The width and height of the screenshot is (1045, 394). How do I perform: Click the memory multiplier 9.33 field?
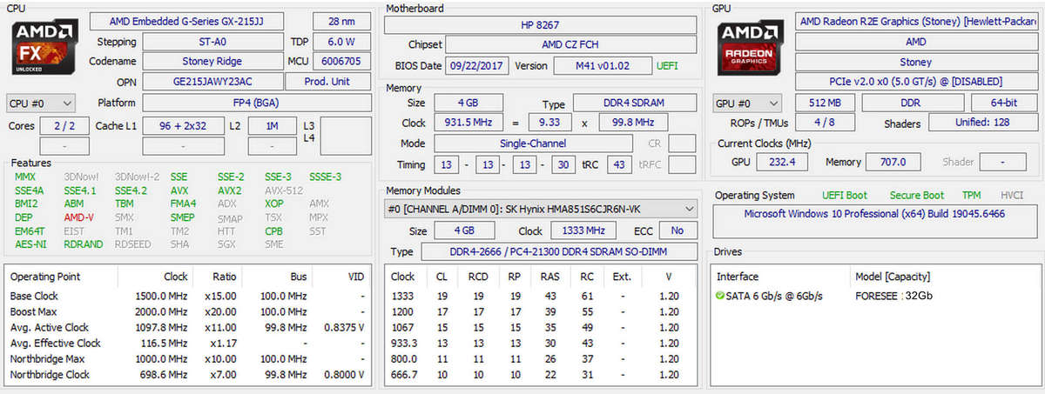[x=549, y=123]
